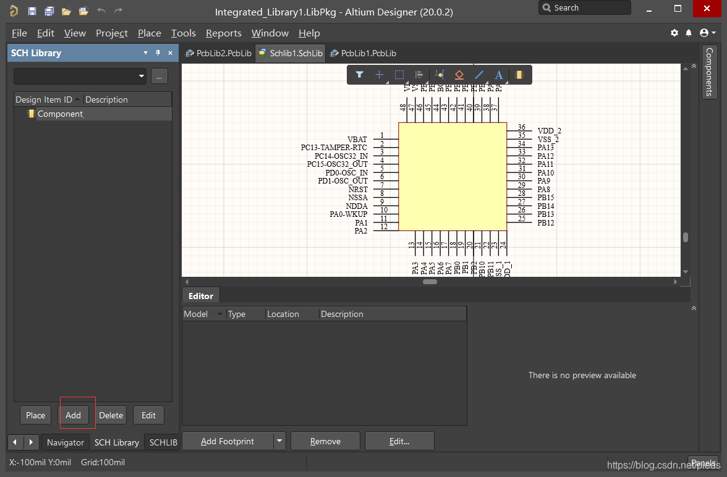Collapse the Editor panel using double chevron
This screenshot has height=477, width=727.
pyautogui.click(x=694, y=308)
